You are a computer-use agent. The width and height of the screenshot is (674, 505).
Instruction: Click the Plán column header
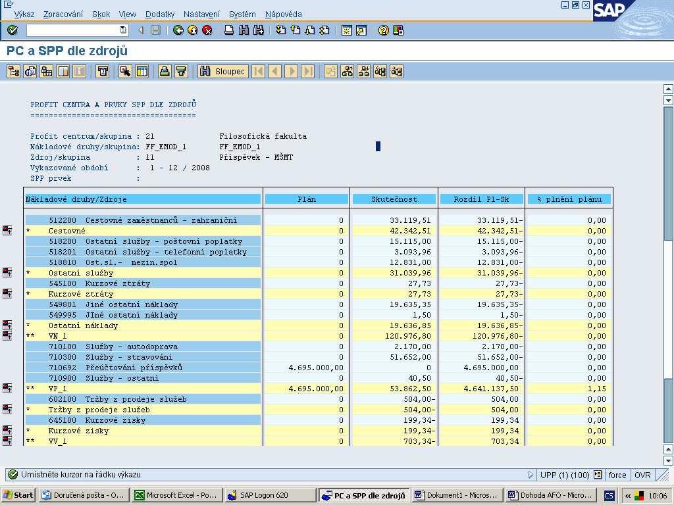pyautogui.click(x=307, y=199)
